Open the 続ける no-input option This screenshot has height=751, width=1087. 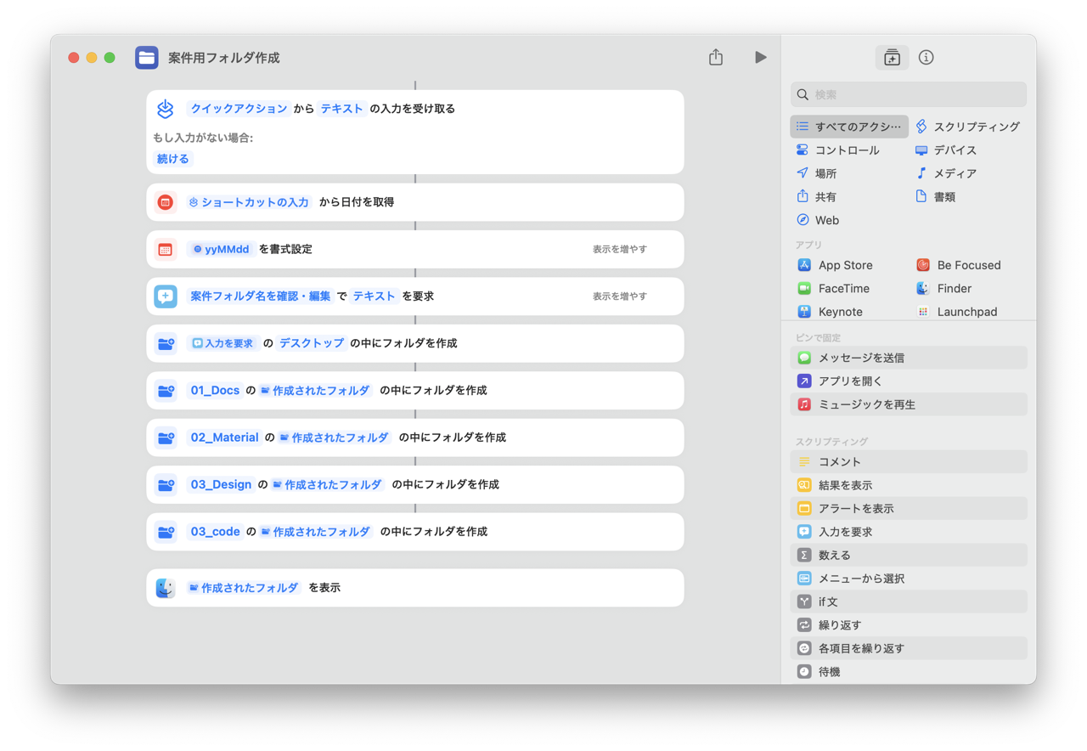172,159
